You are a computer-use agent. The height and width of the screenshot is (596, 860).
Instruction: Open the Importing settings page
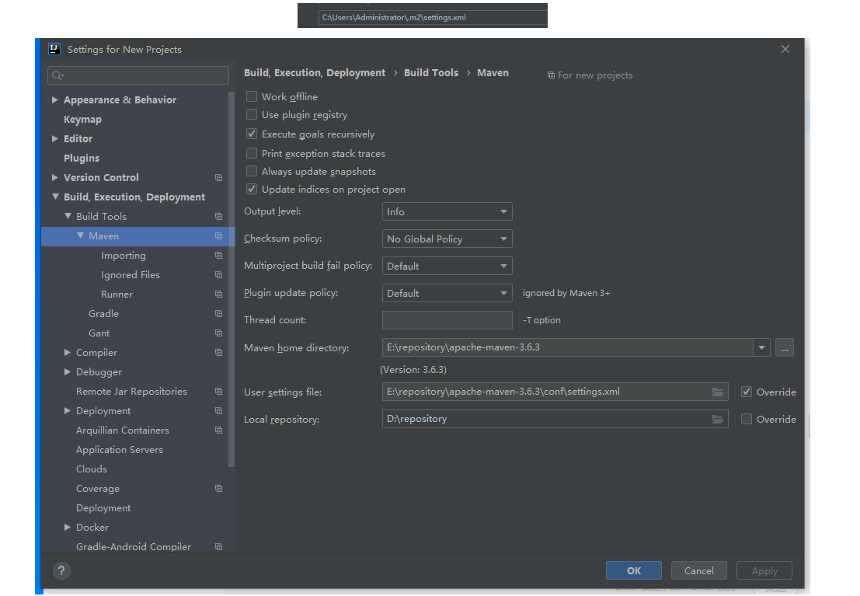(124, 255)
